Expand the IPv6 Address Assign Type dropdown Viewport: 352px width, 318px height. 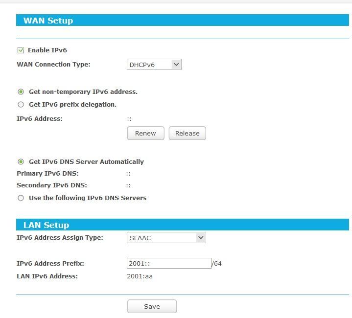[x=166, y=238]
